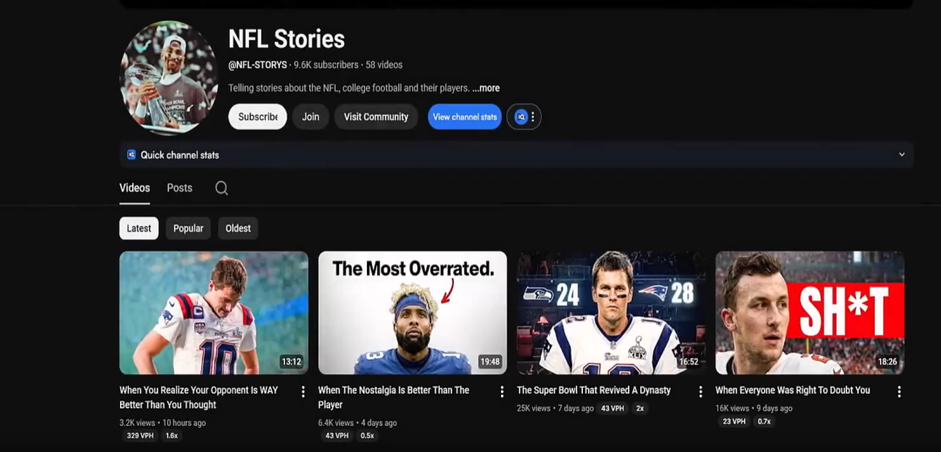Open options menu for Opponent video
Image resolution: width=941 pixels, height=452 pixels.
coord(303,392)
